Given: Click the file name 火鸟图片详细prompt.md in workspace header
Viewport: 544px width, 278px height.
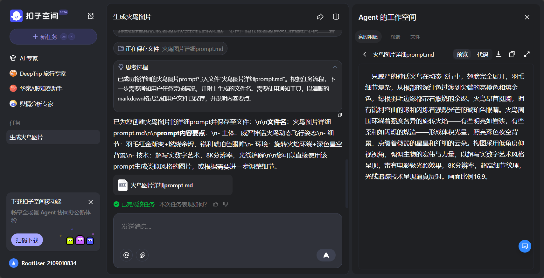Looking at the screenshot, I should 403,54.
